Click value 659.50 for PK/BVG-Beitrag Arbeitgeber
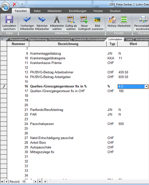The image size is (149, 185). pos(123,77)
